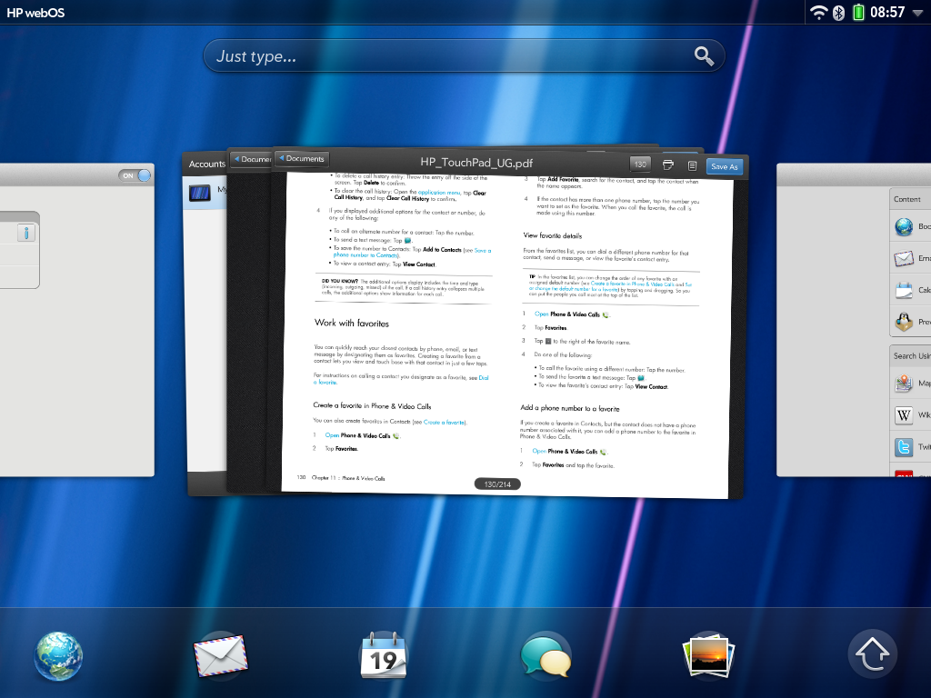Tap the View favorite details heading
Viewport: 931px width, 698px height.
point(552,235)
